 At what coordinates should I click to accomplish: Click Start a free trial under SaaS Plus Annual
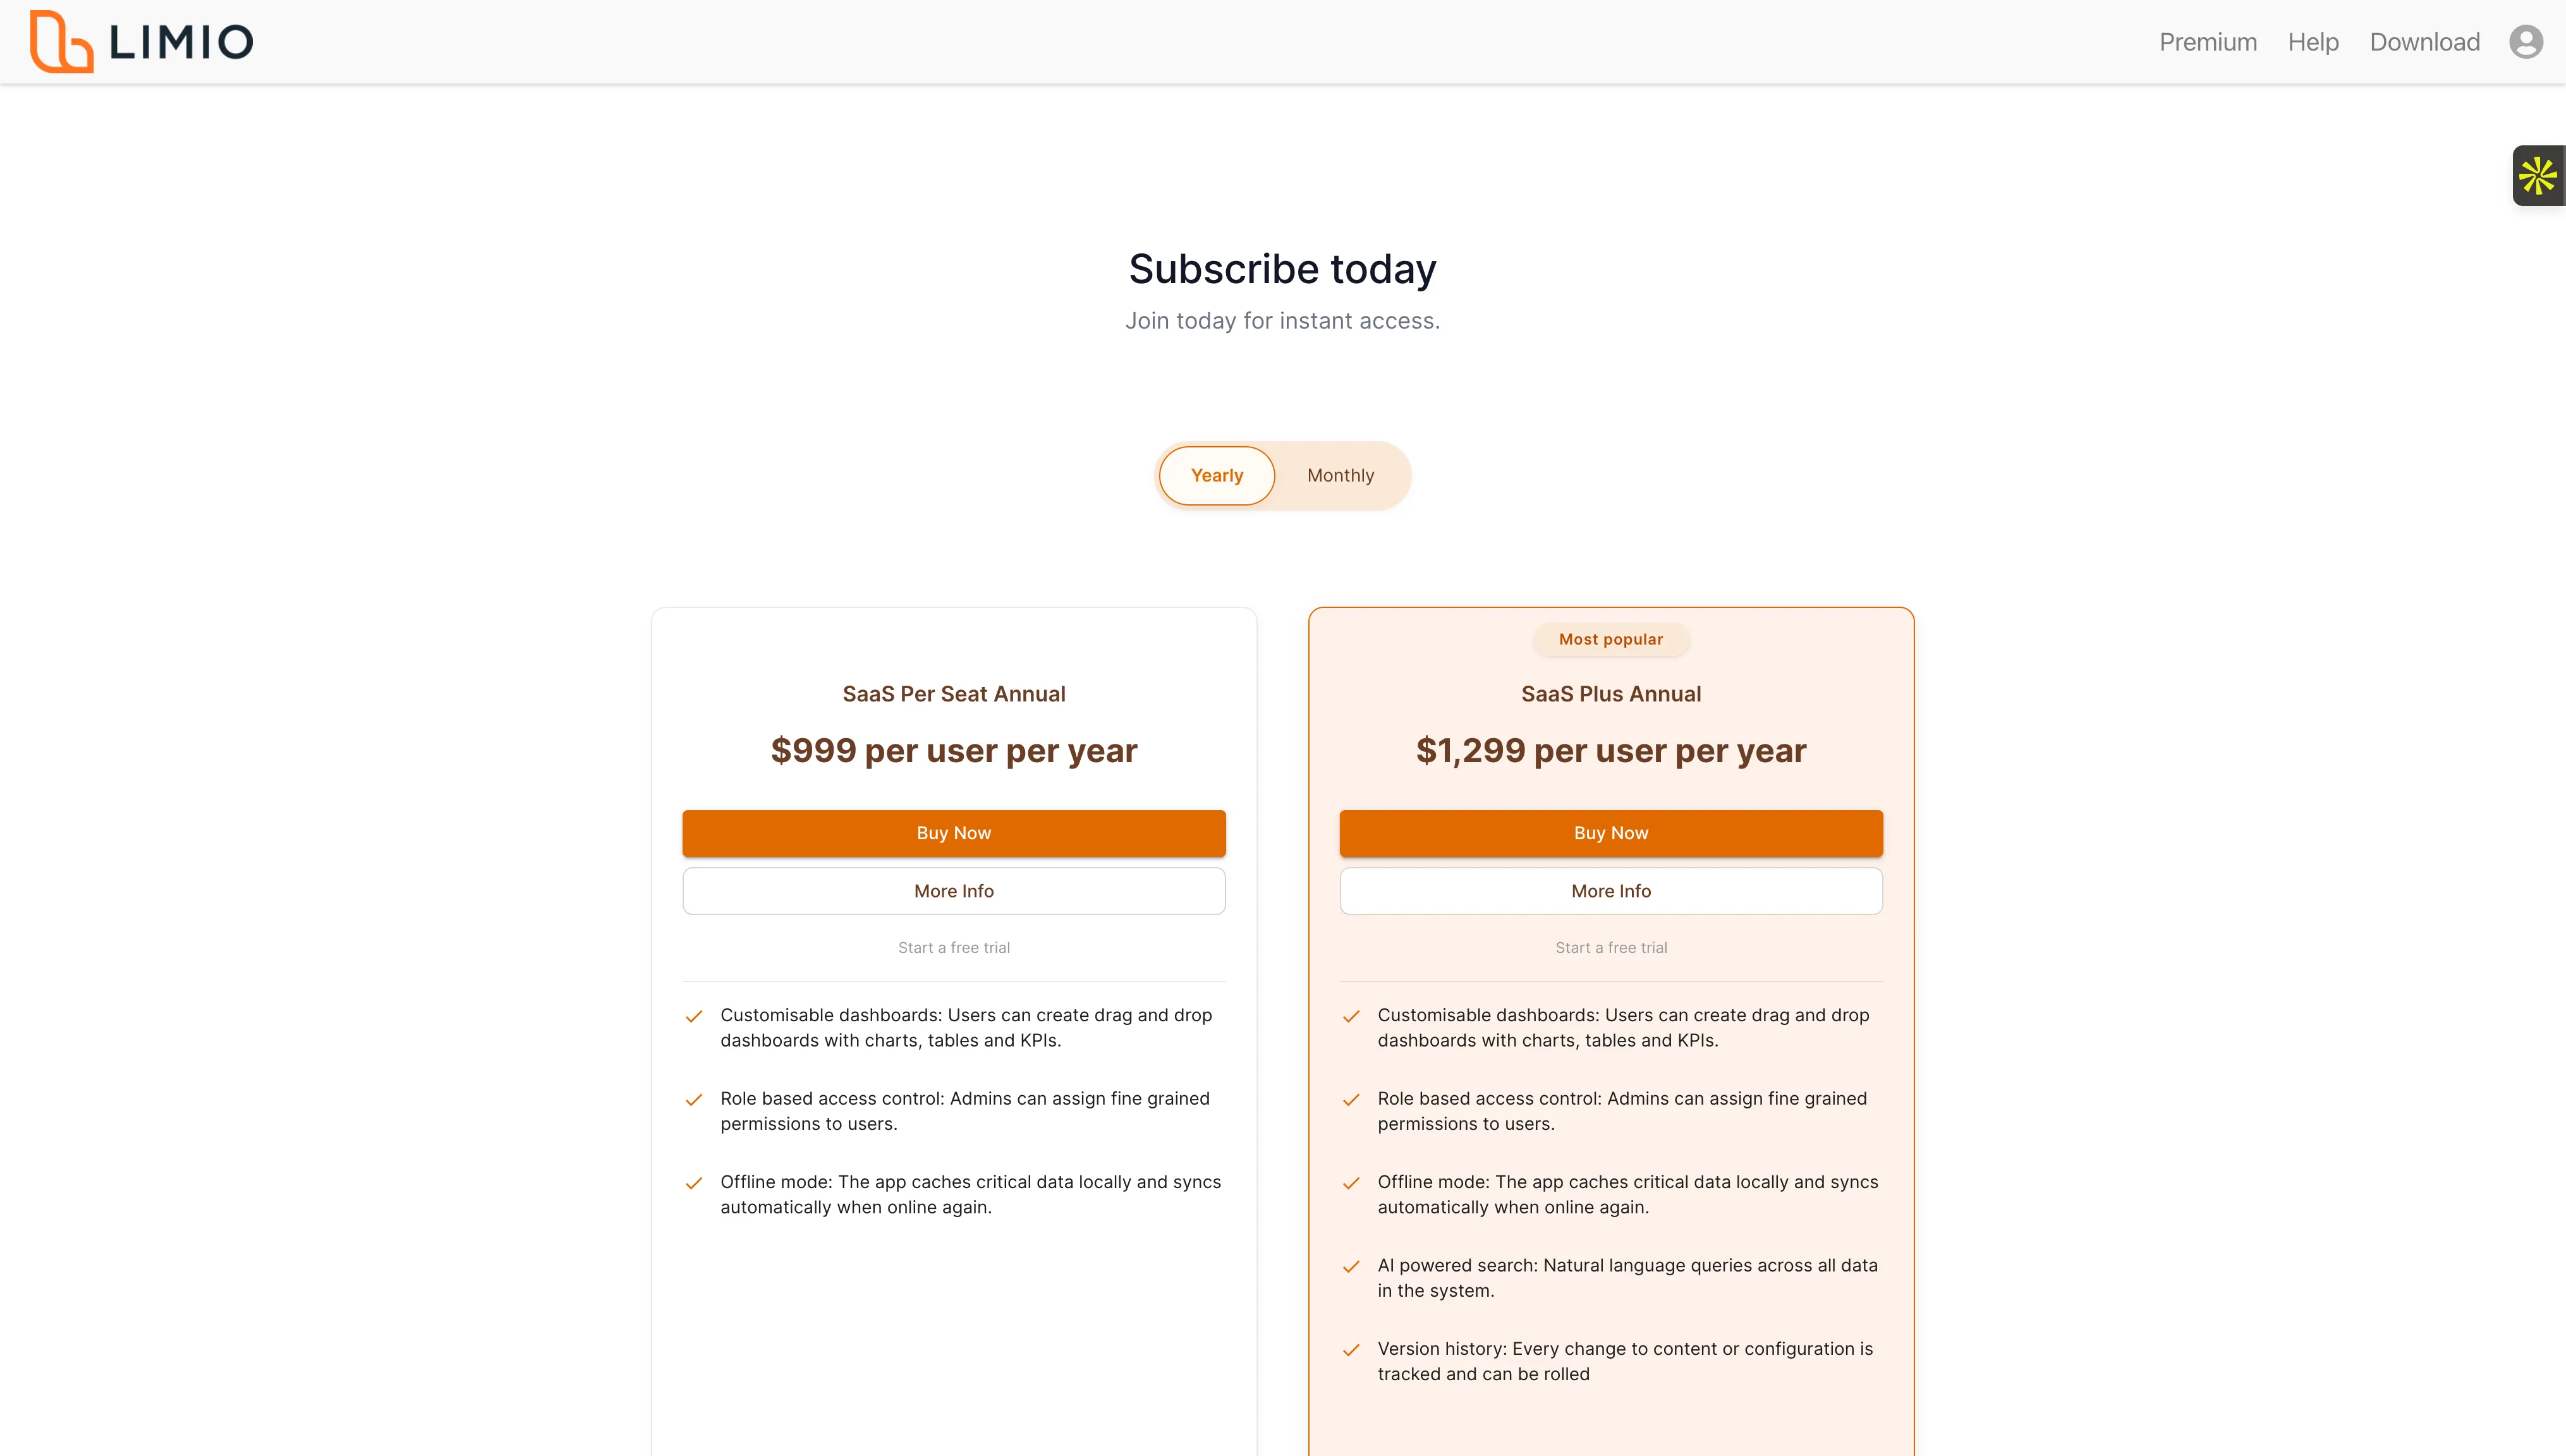1610,947
